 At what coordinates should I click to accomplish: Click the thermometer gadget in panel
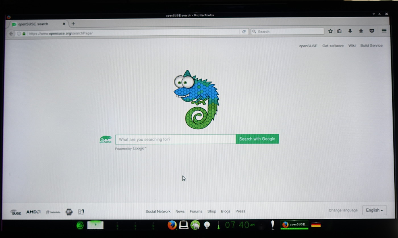(x=218, y=225)
